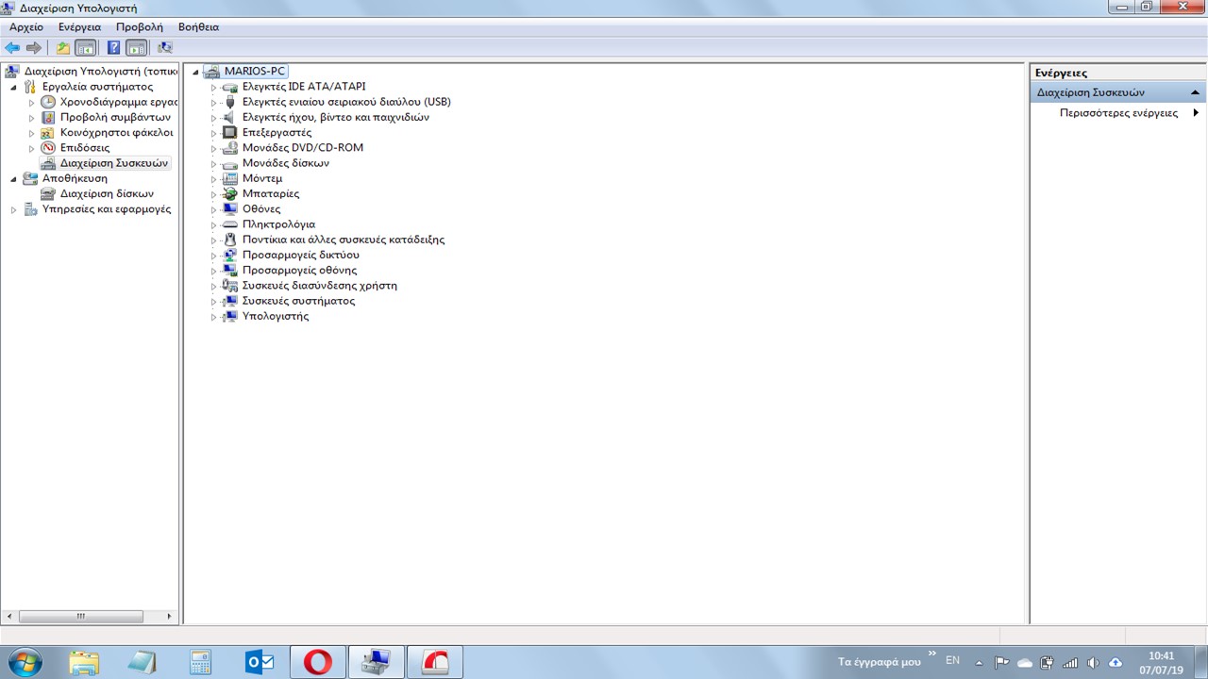Screen dimensions: 1208x679
Task: Expand the Μόντεμ node
Action: (213, 178)
